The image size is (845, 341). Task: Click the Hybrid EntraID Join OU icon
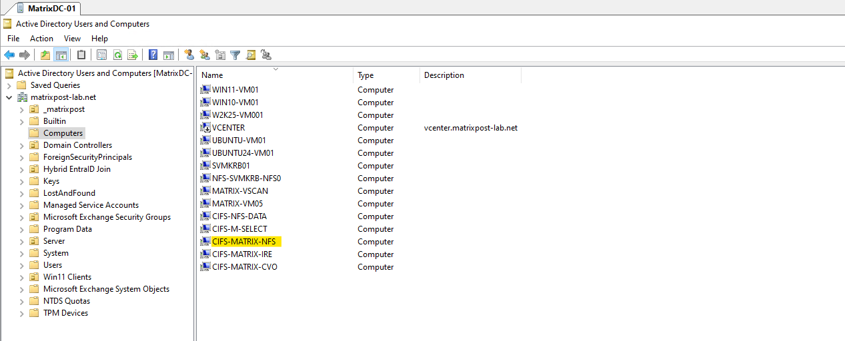pos(34,169)
